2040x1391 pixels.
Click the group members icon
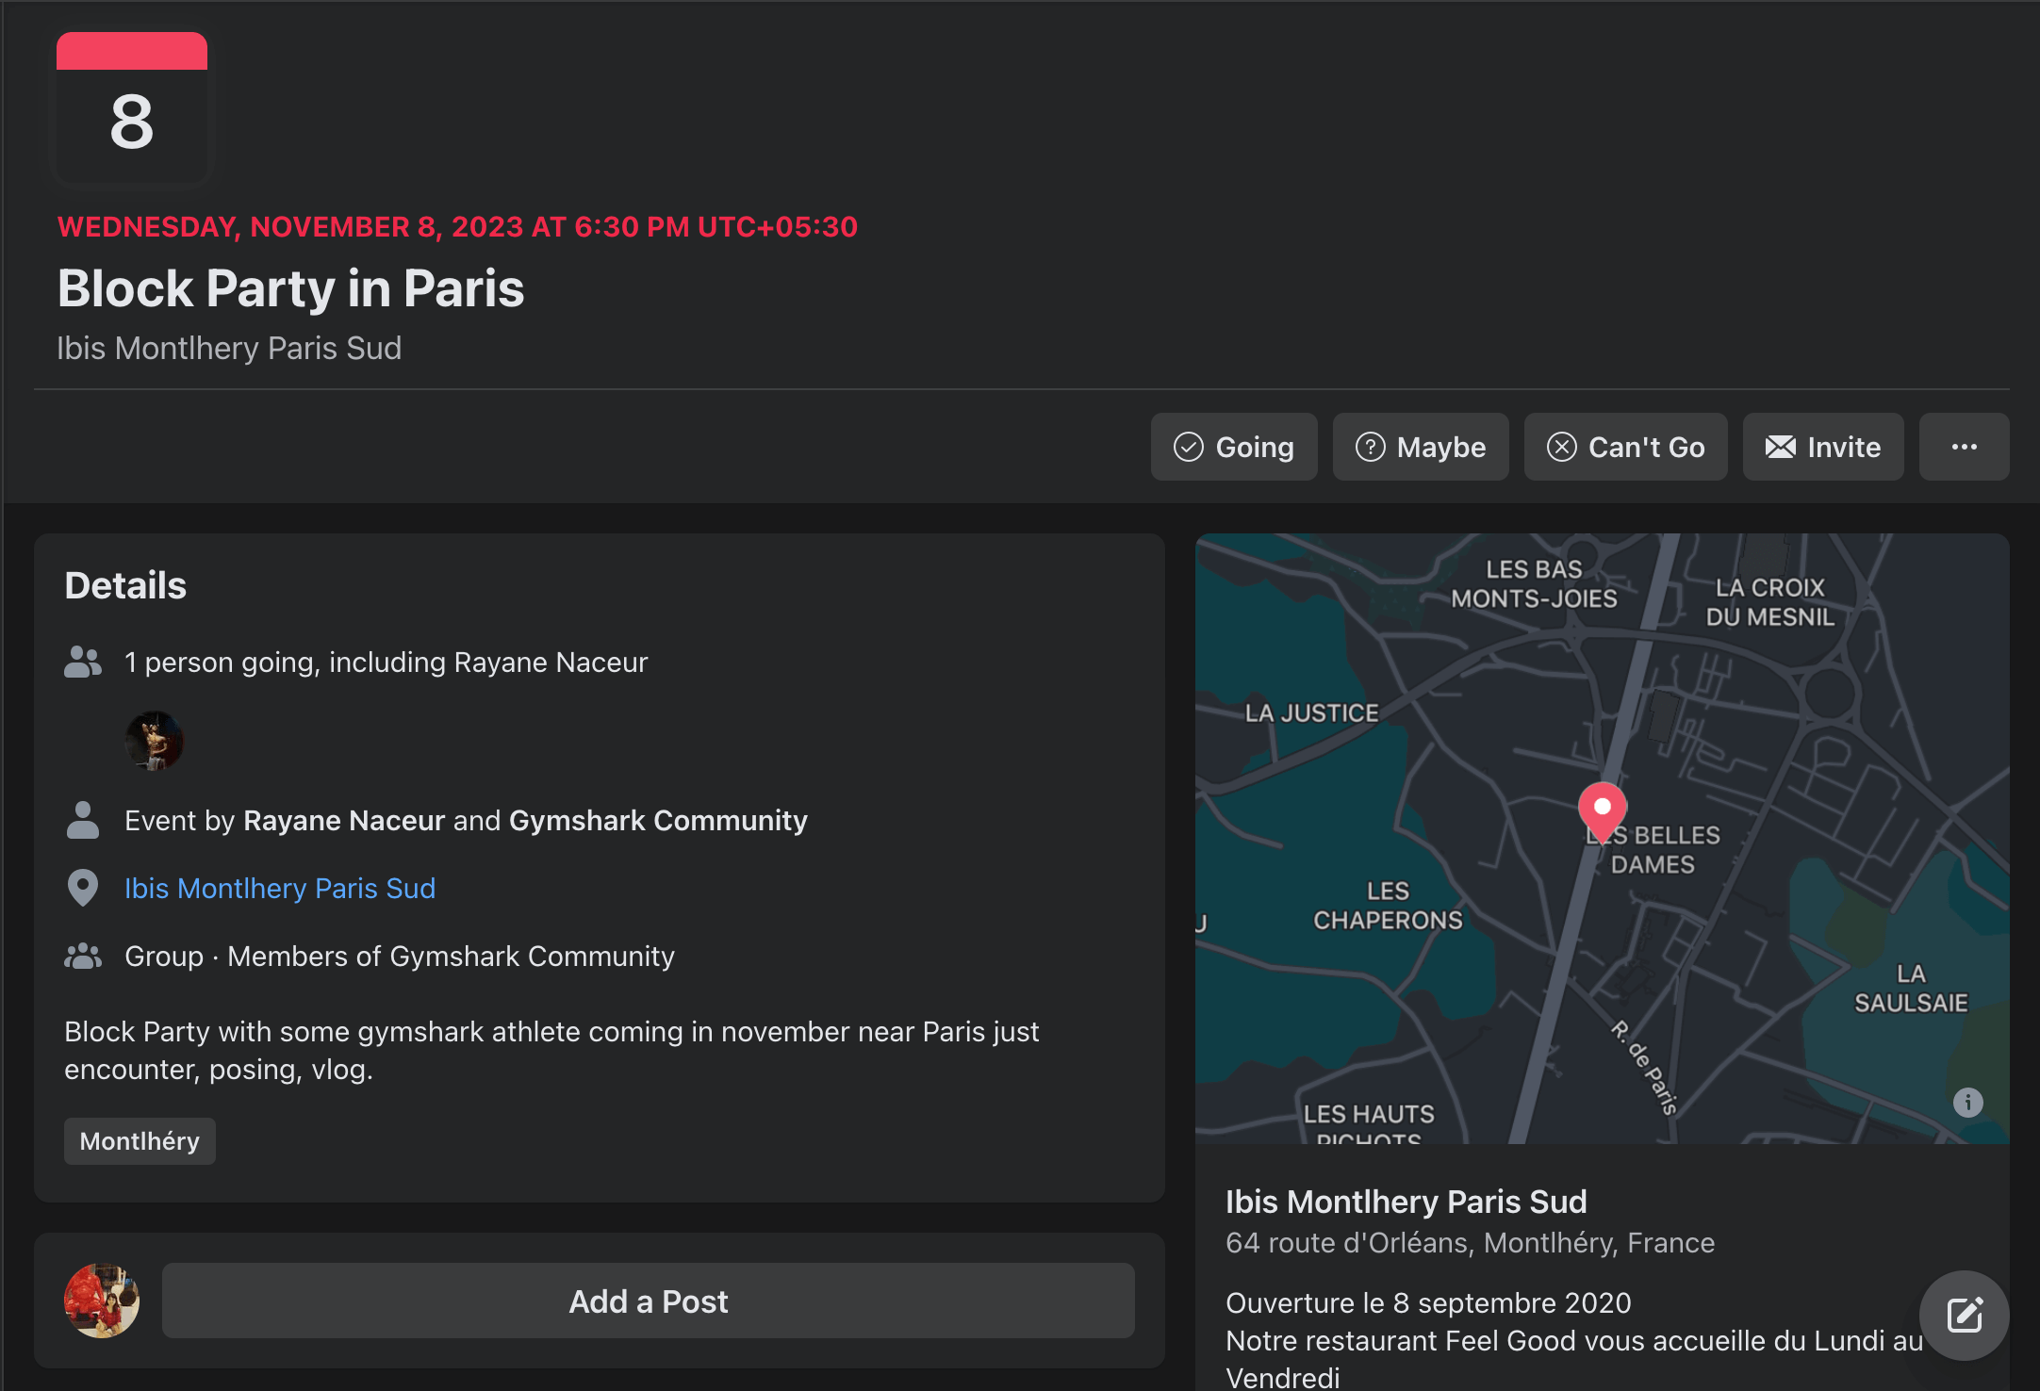83,956
